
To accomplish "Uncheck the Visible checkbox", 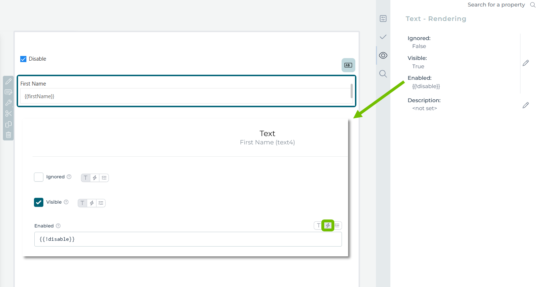I will pyautogui.click(x=39, y=202).
